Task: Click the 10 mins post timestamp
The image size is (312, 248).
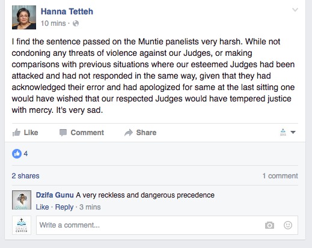Action: [54, 23]
